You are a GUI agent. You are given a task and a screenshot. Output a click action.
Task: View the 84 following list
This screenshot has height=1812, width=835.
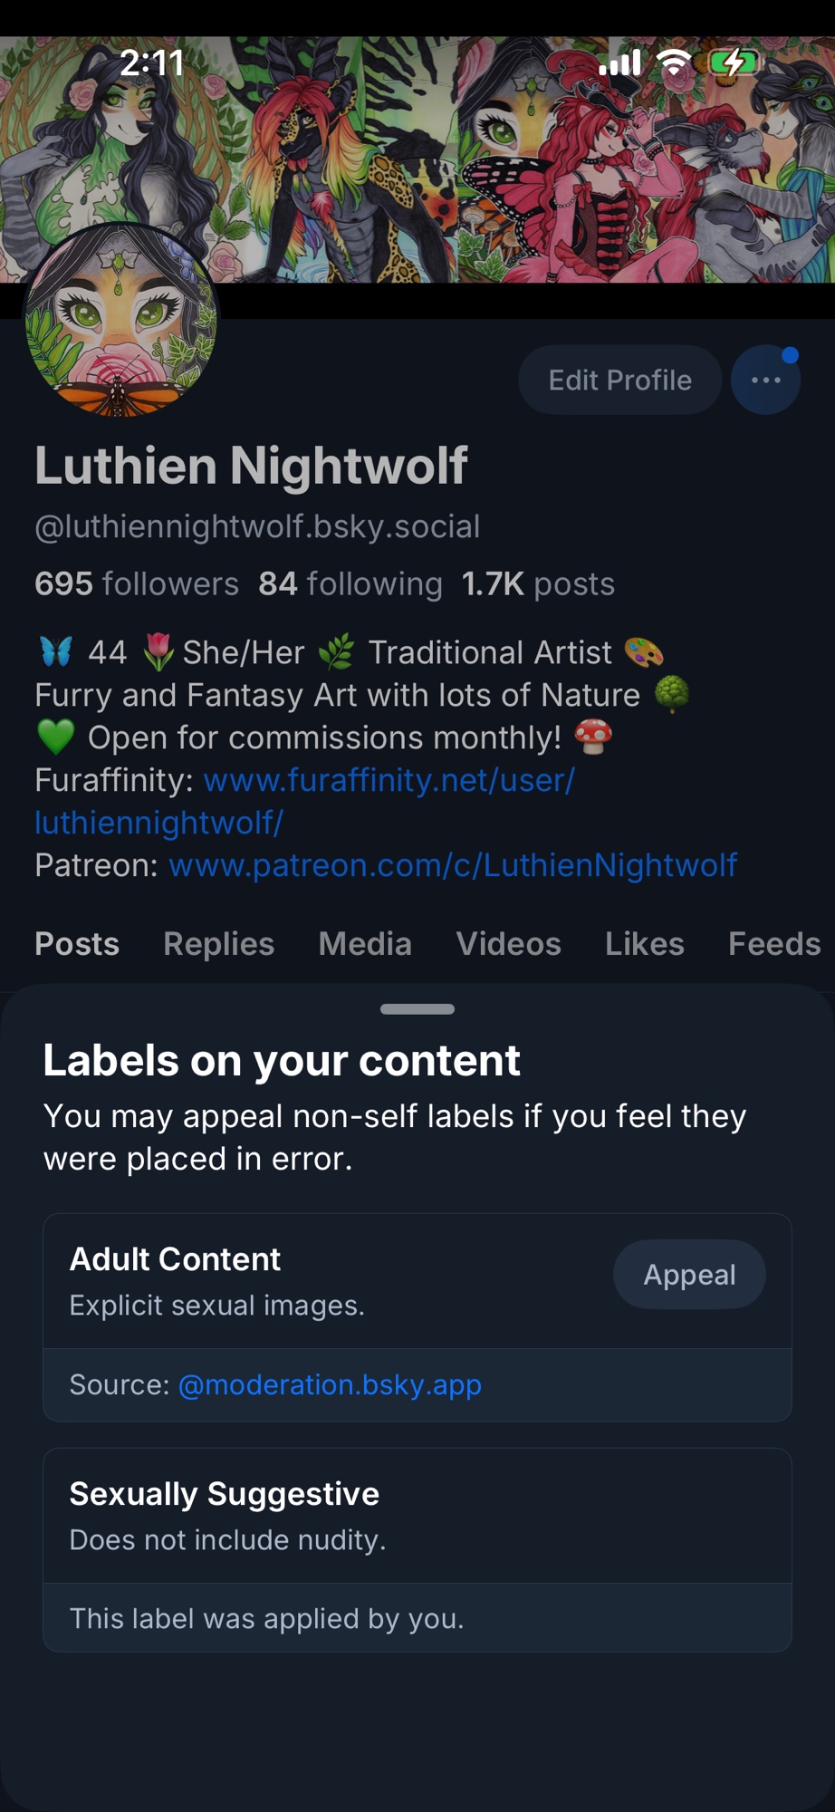tap(350, 584)
